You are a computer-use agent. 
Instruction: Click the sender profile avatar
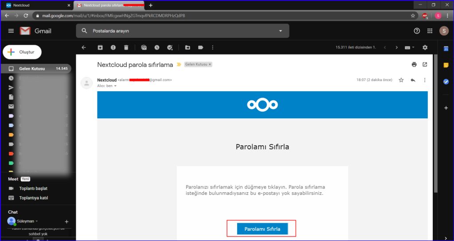point(86,83)
